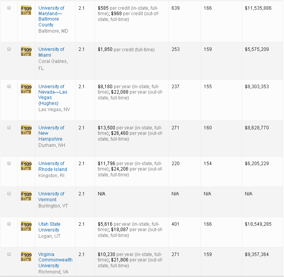The width and height of the screenshot is (284, 277).
Task: Click the #109 Tie badge for University of New Hampshire
Action: point(26,130)
